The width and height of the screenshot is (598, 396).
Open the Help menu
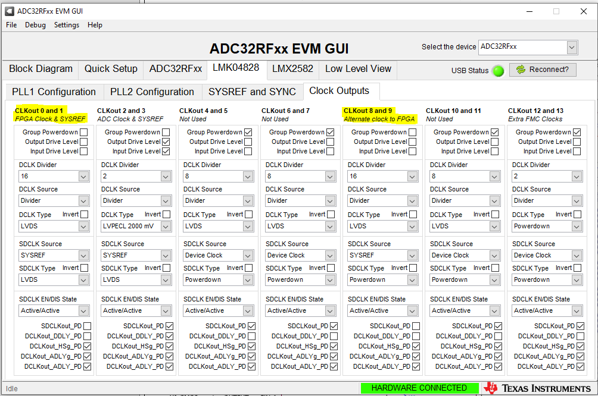95,25
